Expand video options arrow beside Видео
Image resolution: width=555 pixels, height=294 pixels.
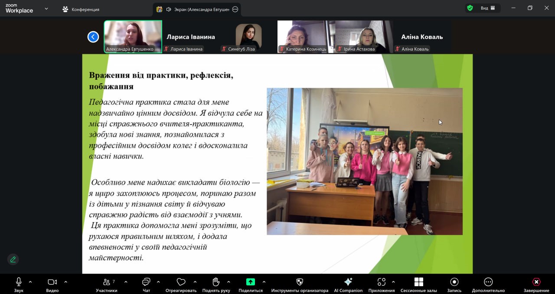tap(65, 282)
